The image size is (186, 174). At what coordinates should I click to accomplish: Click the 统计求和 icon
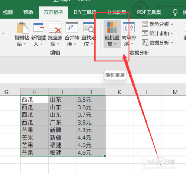(145, 33)
